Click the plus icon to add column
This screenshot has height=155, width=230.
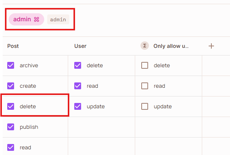point(211,46)
